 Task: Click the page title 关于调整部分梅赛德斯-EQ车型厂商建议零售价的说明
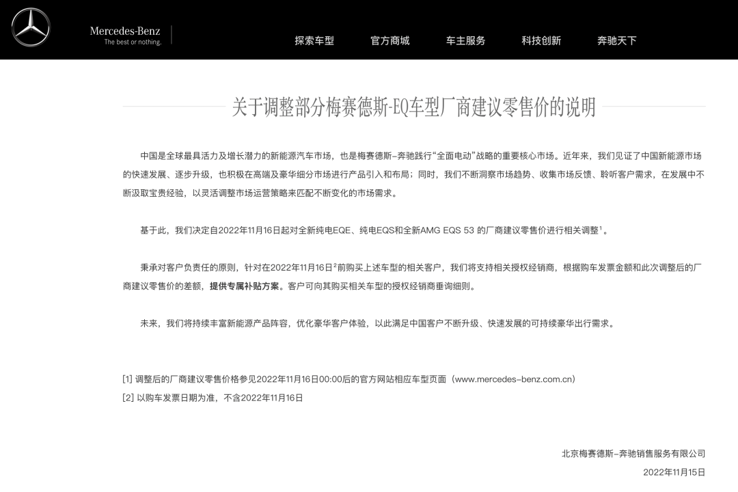[413, 107]
